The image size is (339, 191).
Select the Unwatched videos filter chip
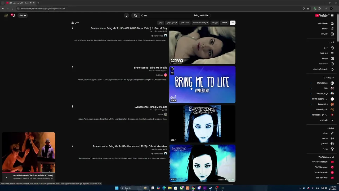click(x=200, y=23)
